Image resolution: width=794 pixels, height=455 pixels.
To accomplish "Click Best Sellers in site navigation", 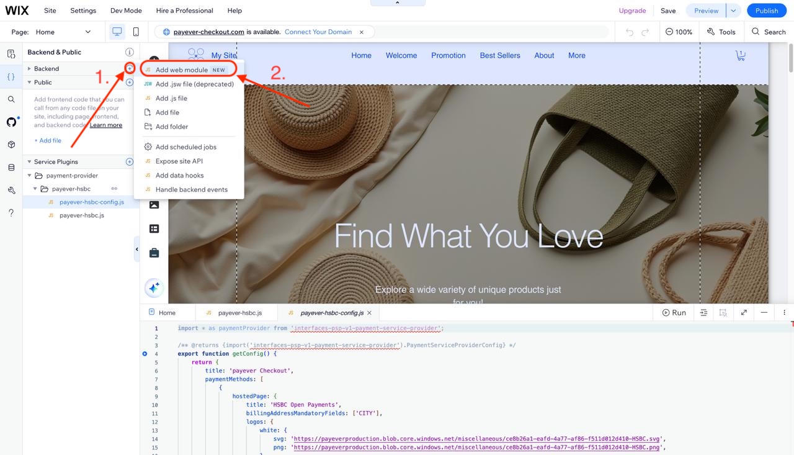I will 500,55.
